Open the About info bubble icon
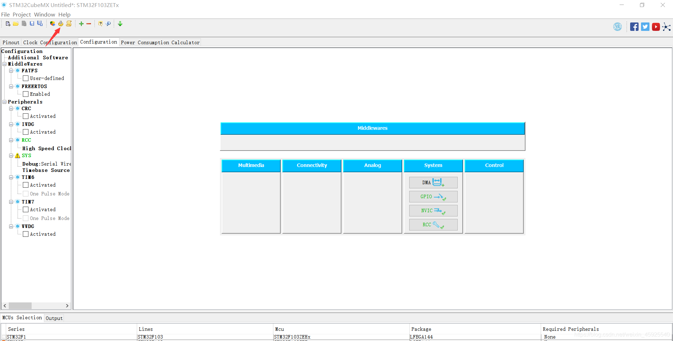 tap(109, 24)
